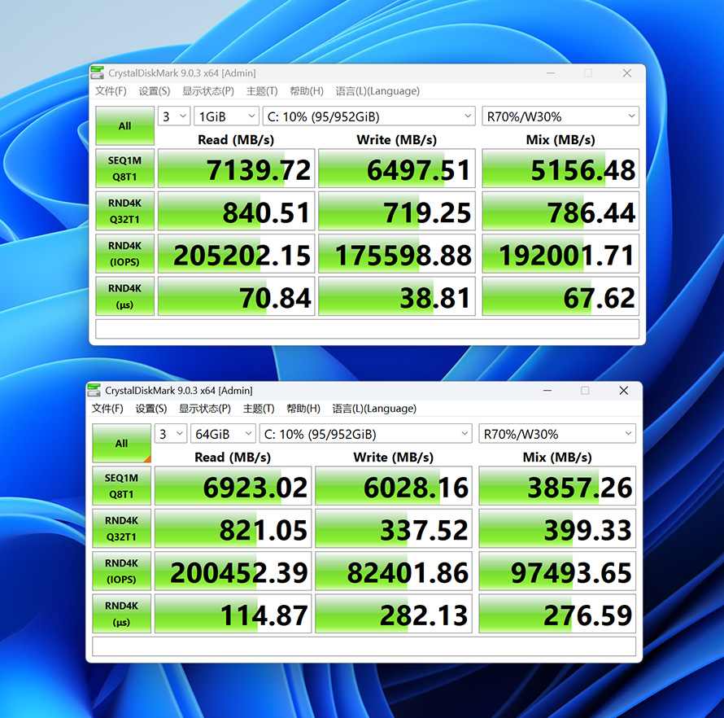Select the 205202.15 IOPS value
Image resolution: width=724 pixels, height=718 pixels.
(x=237, y=254)
